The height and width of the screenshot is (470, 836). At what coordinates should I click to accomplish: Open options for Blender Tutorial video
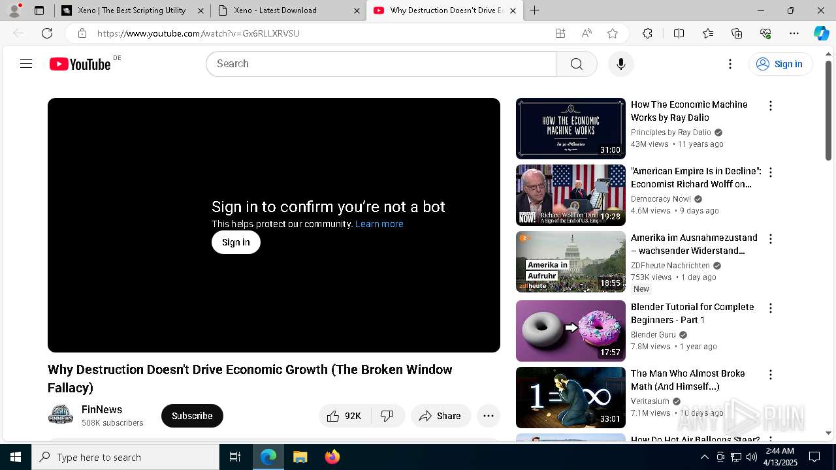771,308
